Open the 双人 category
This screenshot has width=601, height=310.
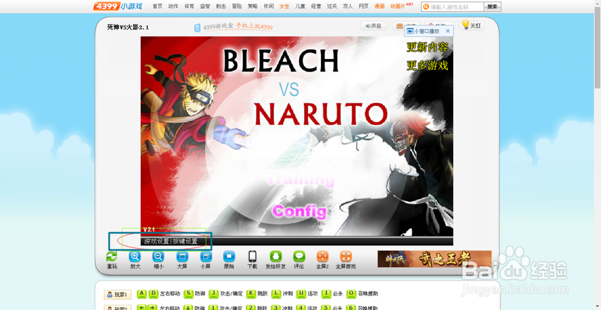click(x=347, y=6)
